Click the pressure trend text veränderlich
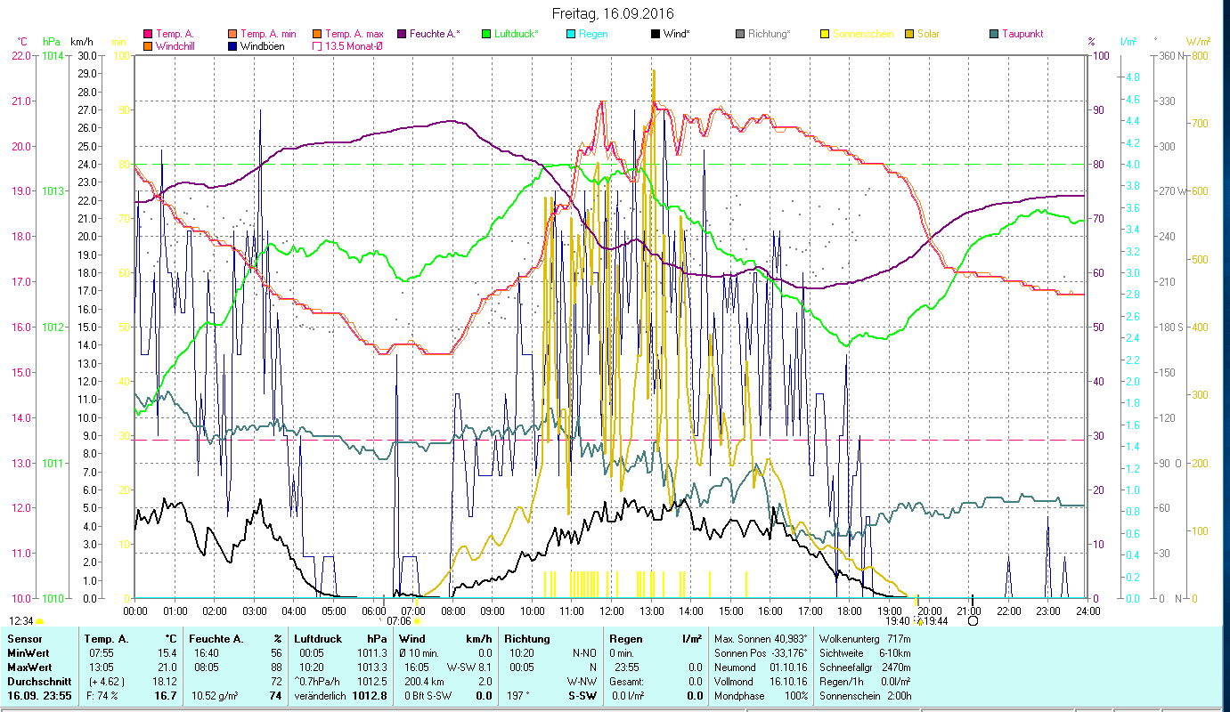Image resolution: width=1230 pixels, height=712 pixels. coord(320,696)
